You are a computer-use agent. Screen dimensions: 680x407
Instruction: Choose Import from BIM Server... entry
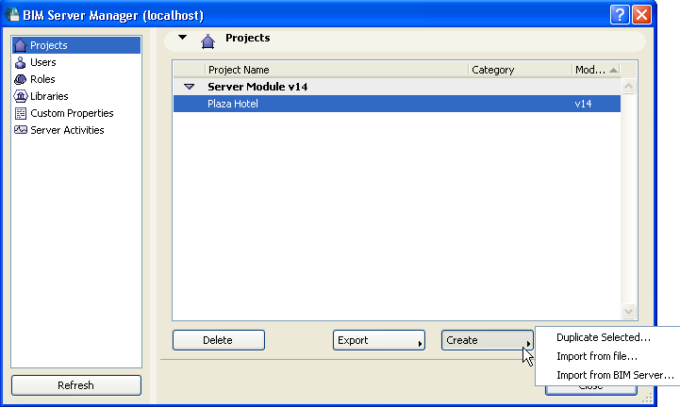click(x=615, y=375)
